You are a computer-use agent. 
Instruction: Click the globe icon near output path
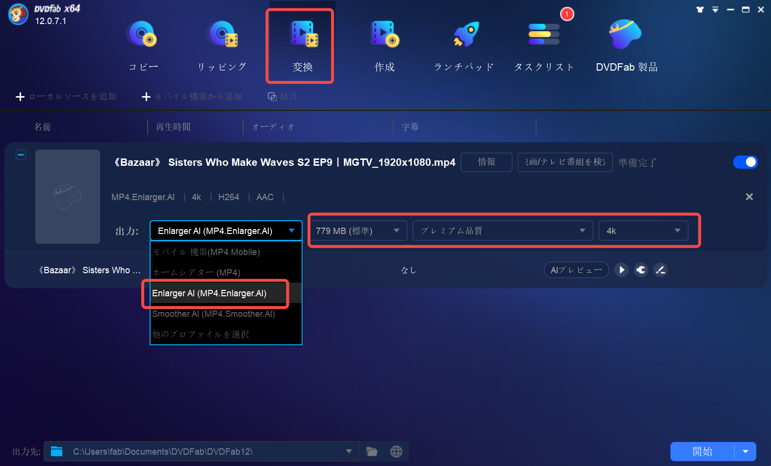[x=396, y=451]
